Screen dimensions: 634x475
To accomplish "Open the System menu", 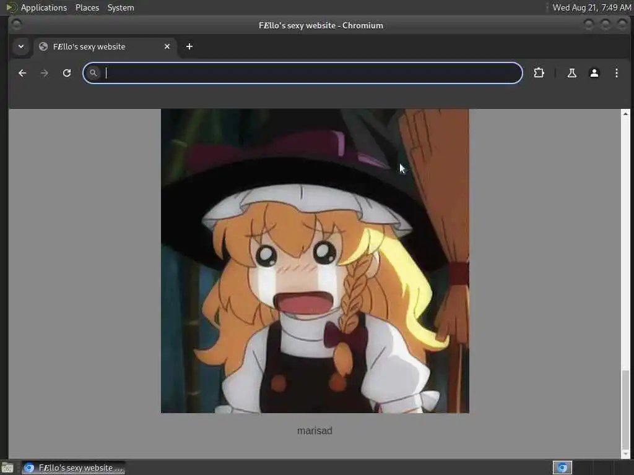I will coord(121,7).
